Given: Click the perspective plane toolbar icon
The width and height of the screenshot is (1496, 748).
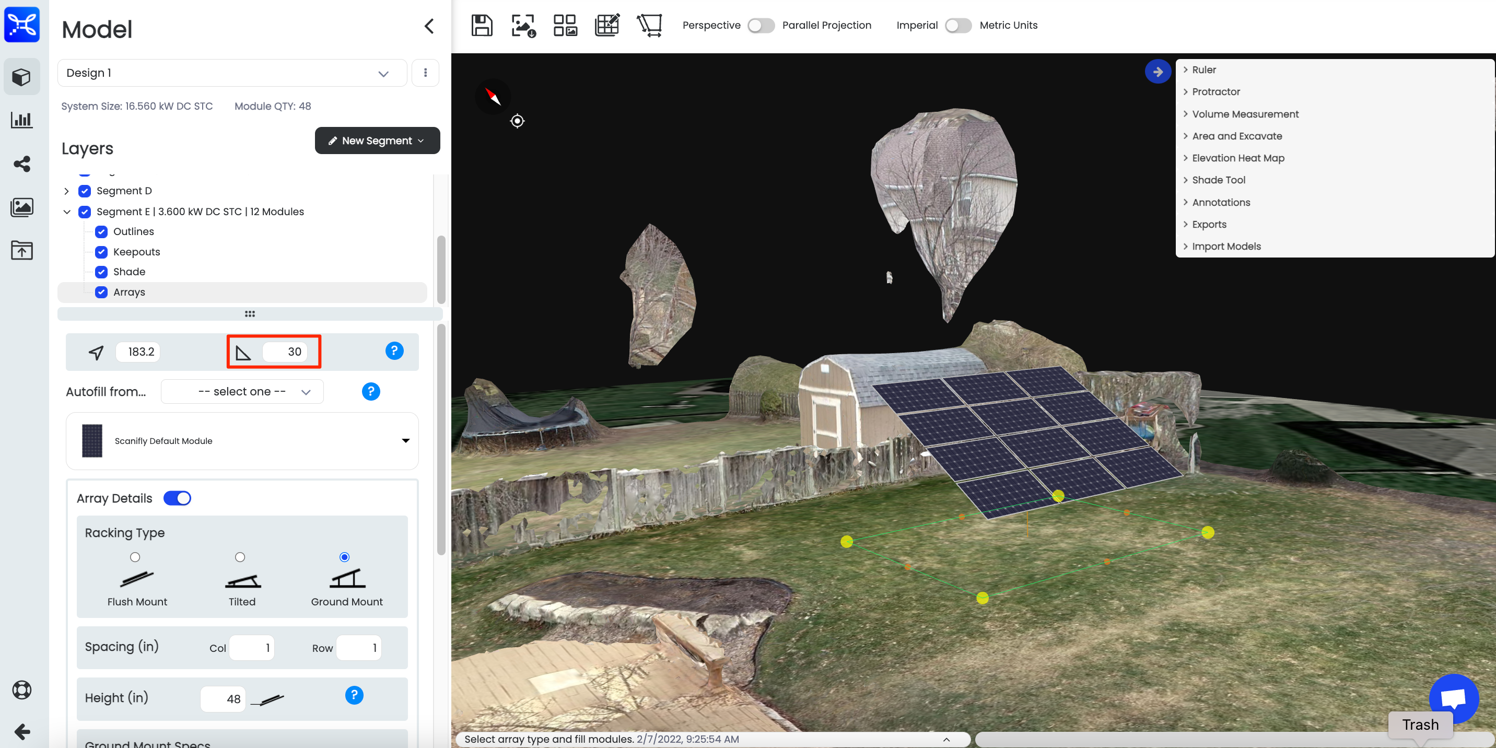Looking at the screenshot, I should click(x=649, y=25).
